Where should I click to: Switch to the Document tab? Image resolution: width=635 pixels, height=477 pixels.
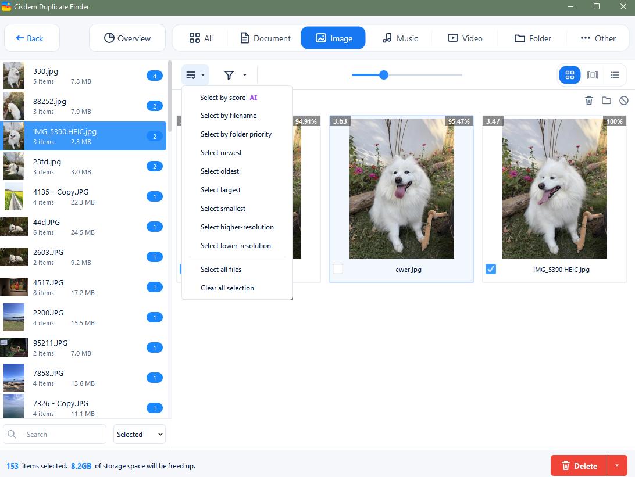pyautogui.click(x=265, y=38)
